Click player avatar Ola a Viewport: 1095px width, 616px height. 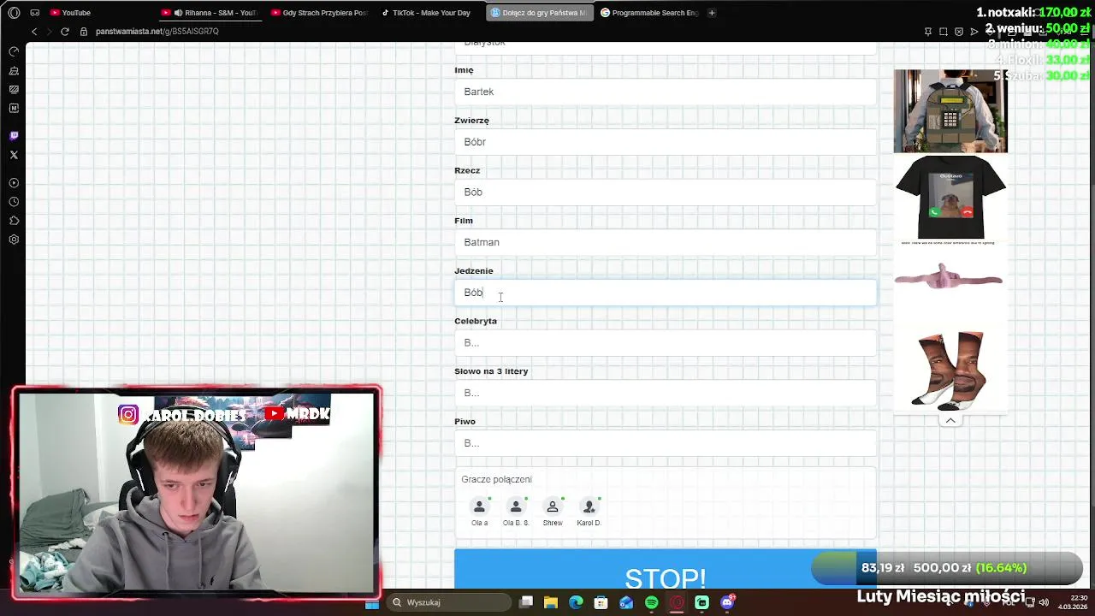tap(479, 507)
